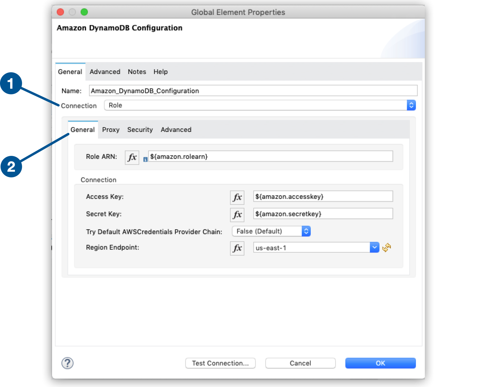Open the Connection type dropdown showing Role
The width and height of the screenshot is (484, 387).
point(411,105)
